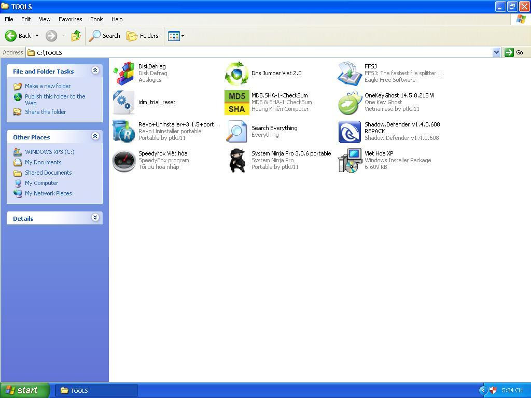Screen dimensions: 531x398
Task: Select the OneKeyGhost application icon
Action: point(350,102)
